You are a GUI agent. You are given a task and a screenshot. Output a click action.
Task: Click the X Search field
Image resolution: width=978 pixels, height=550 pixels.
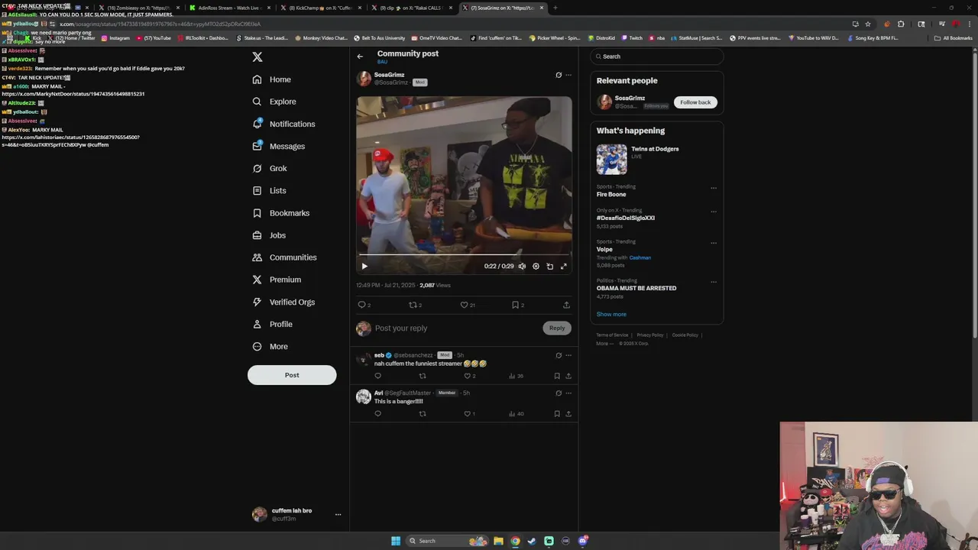point(656,57)
